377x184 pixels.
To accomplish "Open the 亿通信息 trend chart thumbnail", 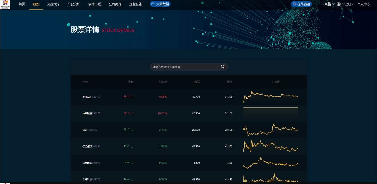I will pos(271,146).
